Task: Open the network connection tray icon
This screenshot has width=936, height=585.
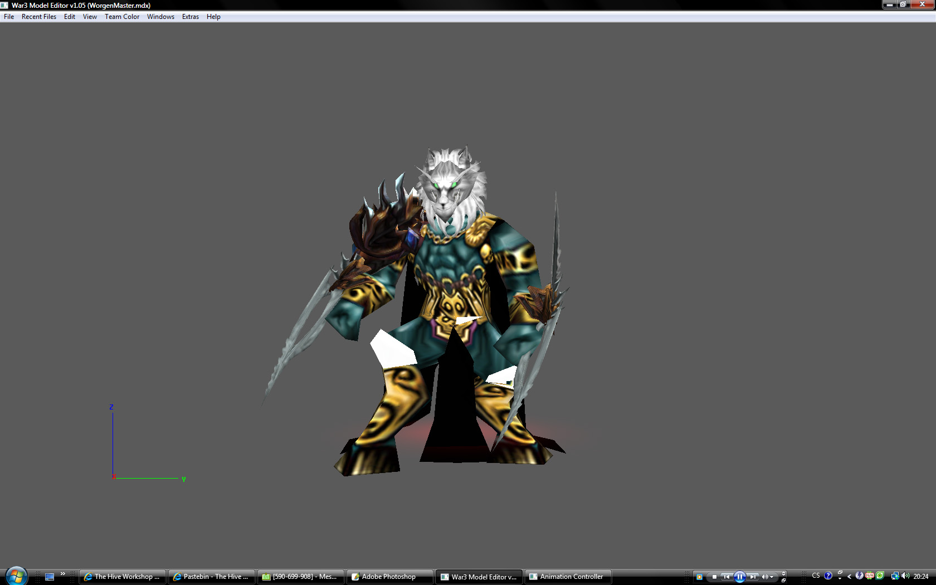Action: pyautogui.click(x=895, y=576)
